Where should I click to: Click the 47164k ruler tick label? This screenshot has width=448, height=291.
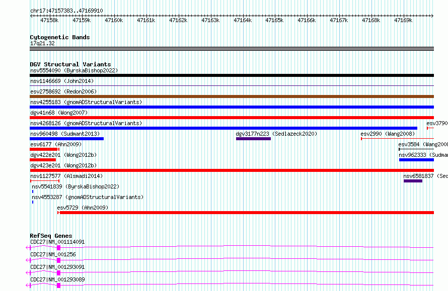tap(243, 20)
